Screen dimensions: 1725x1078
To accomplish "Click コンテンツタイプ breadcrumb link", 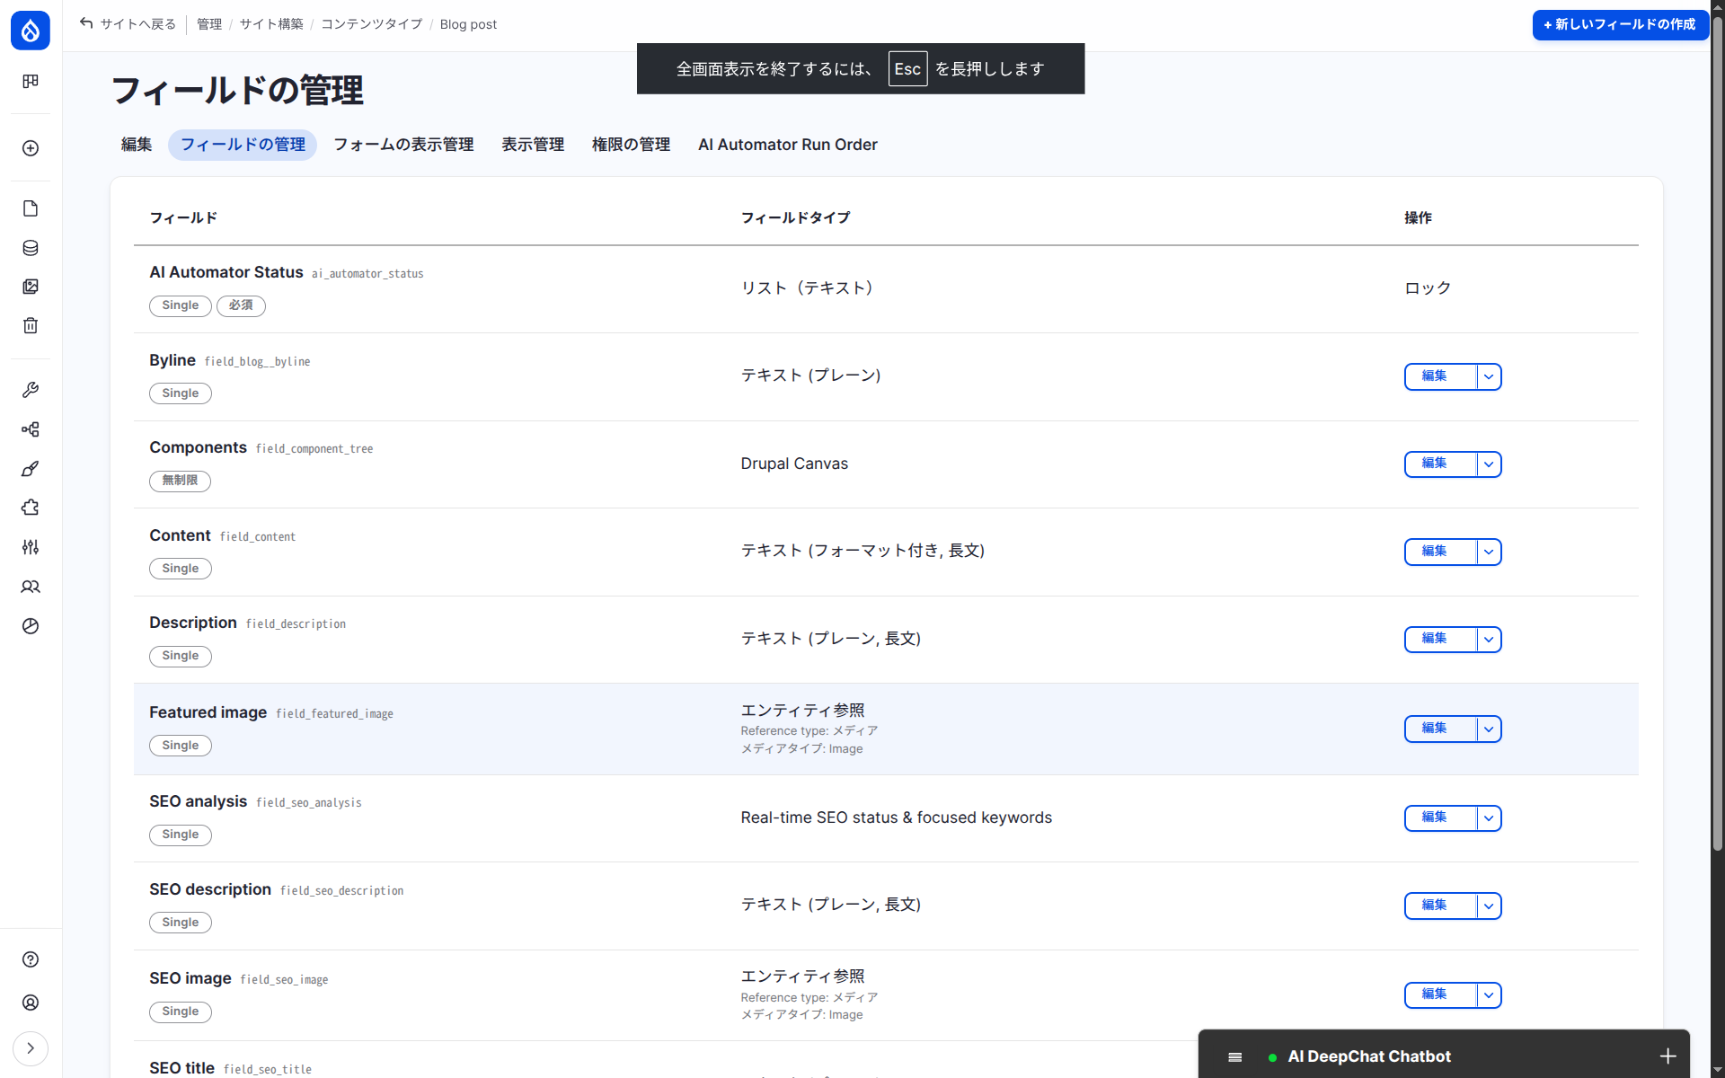I will coord(371,24).
